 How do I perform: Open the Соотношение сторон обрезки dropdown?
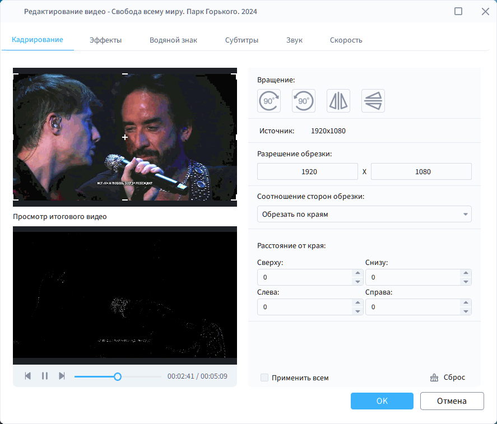364,215
